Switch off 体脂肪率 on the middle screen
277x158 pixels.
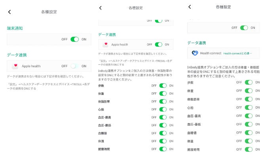point(163,102)
